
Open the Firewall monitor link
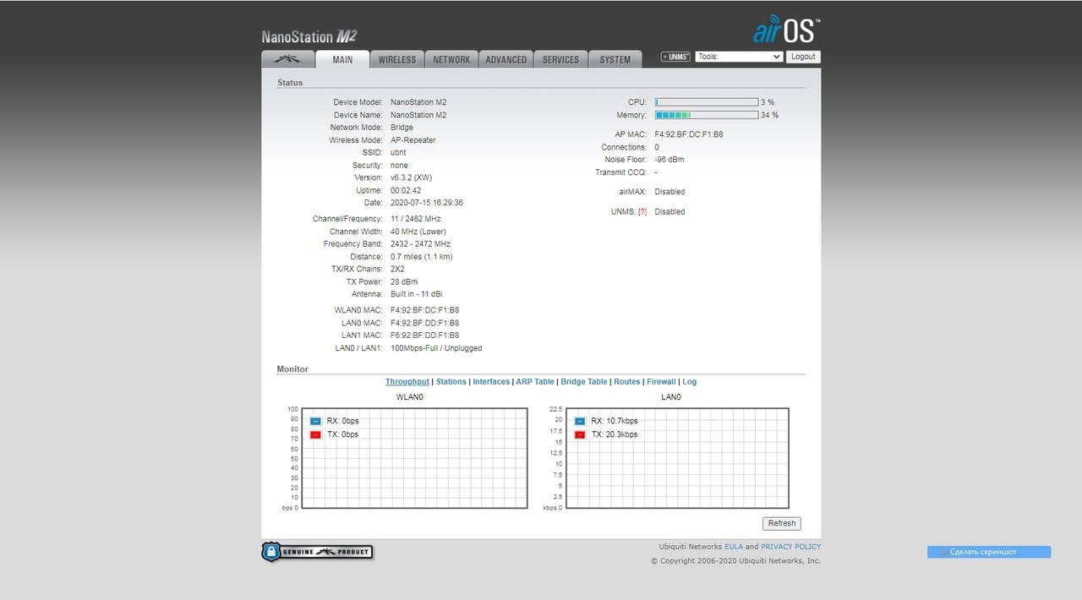[661, 382]
